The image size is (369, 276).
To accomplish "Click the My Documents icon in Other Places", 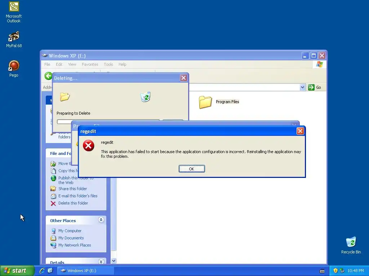I will pyautogui.click(x=53, y=238).
